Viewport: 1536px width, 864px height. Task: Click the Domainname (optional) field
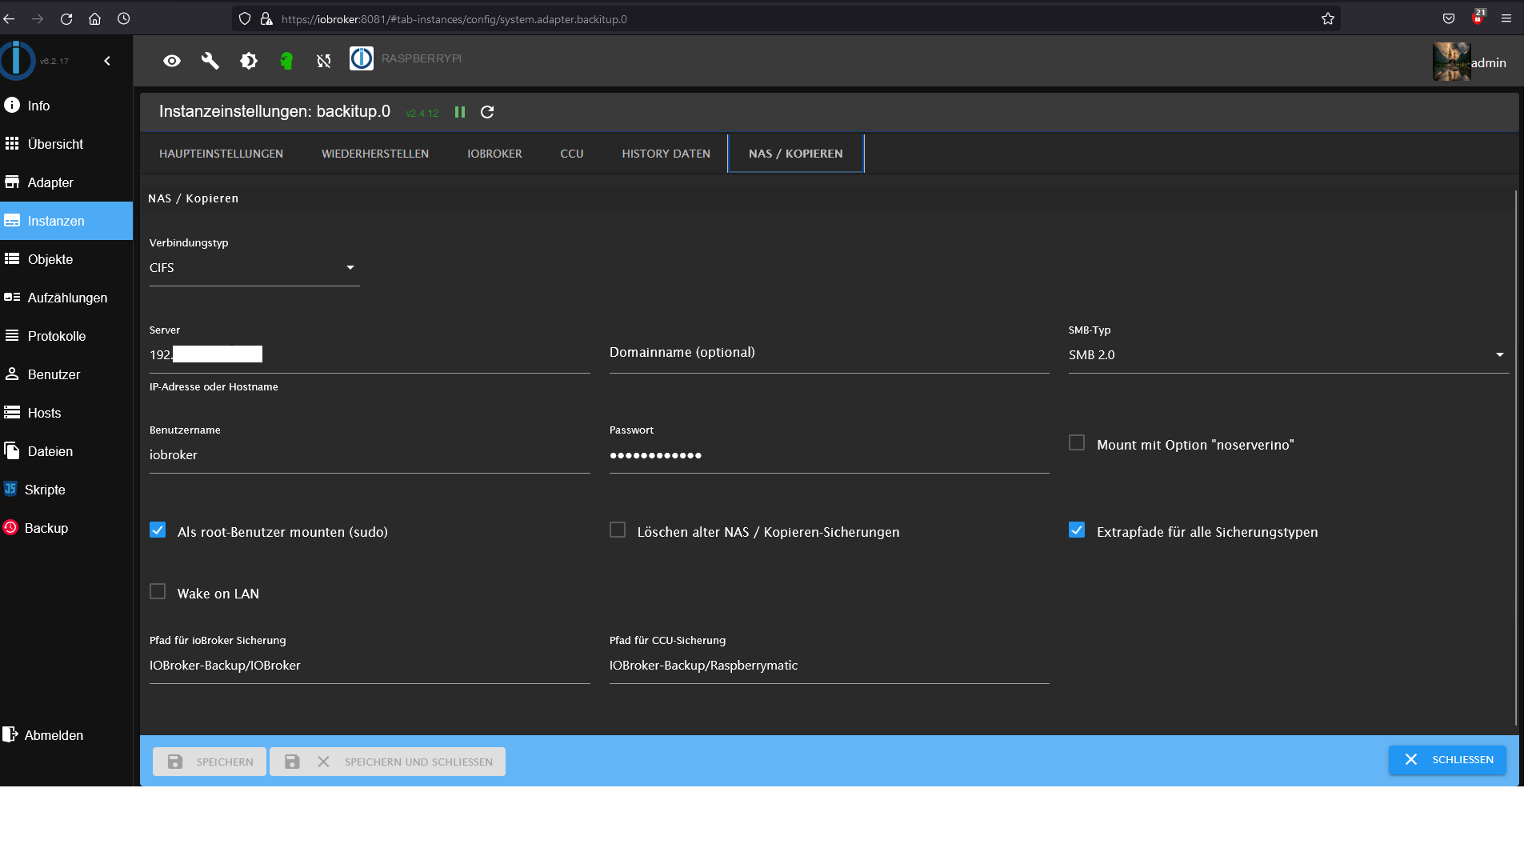[x=829, y=353]
